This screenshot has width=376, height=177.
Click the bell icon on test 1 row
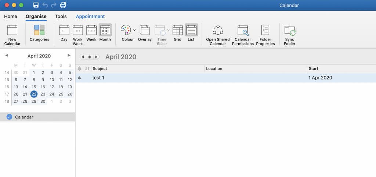tap(80, 78)
